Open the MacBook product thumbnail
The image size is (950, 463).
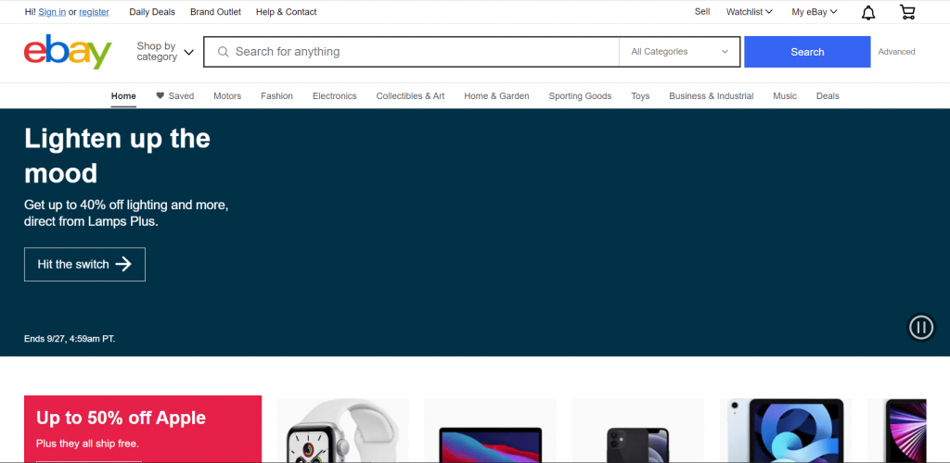(x=490, y=431)
